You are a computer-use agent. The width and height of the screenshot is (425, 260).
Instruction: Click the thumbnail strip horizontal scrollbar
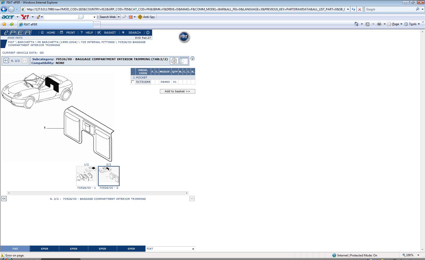[98, 193]
